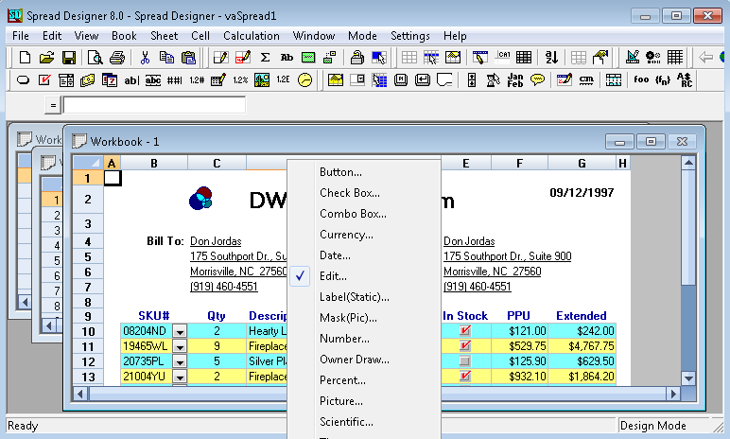The width and height of the screenshot is (730, 439).
Task: Click the A$ RC reference style icon
Action: 685,80
